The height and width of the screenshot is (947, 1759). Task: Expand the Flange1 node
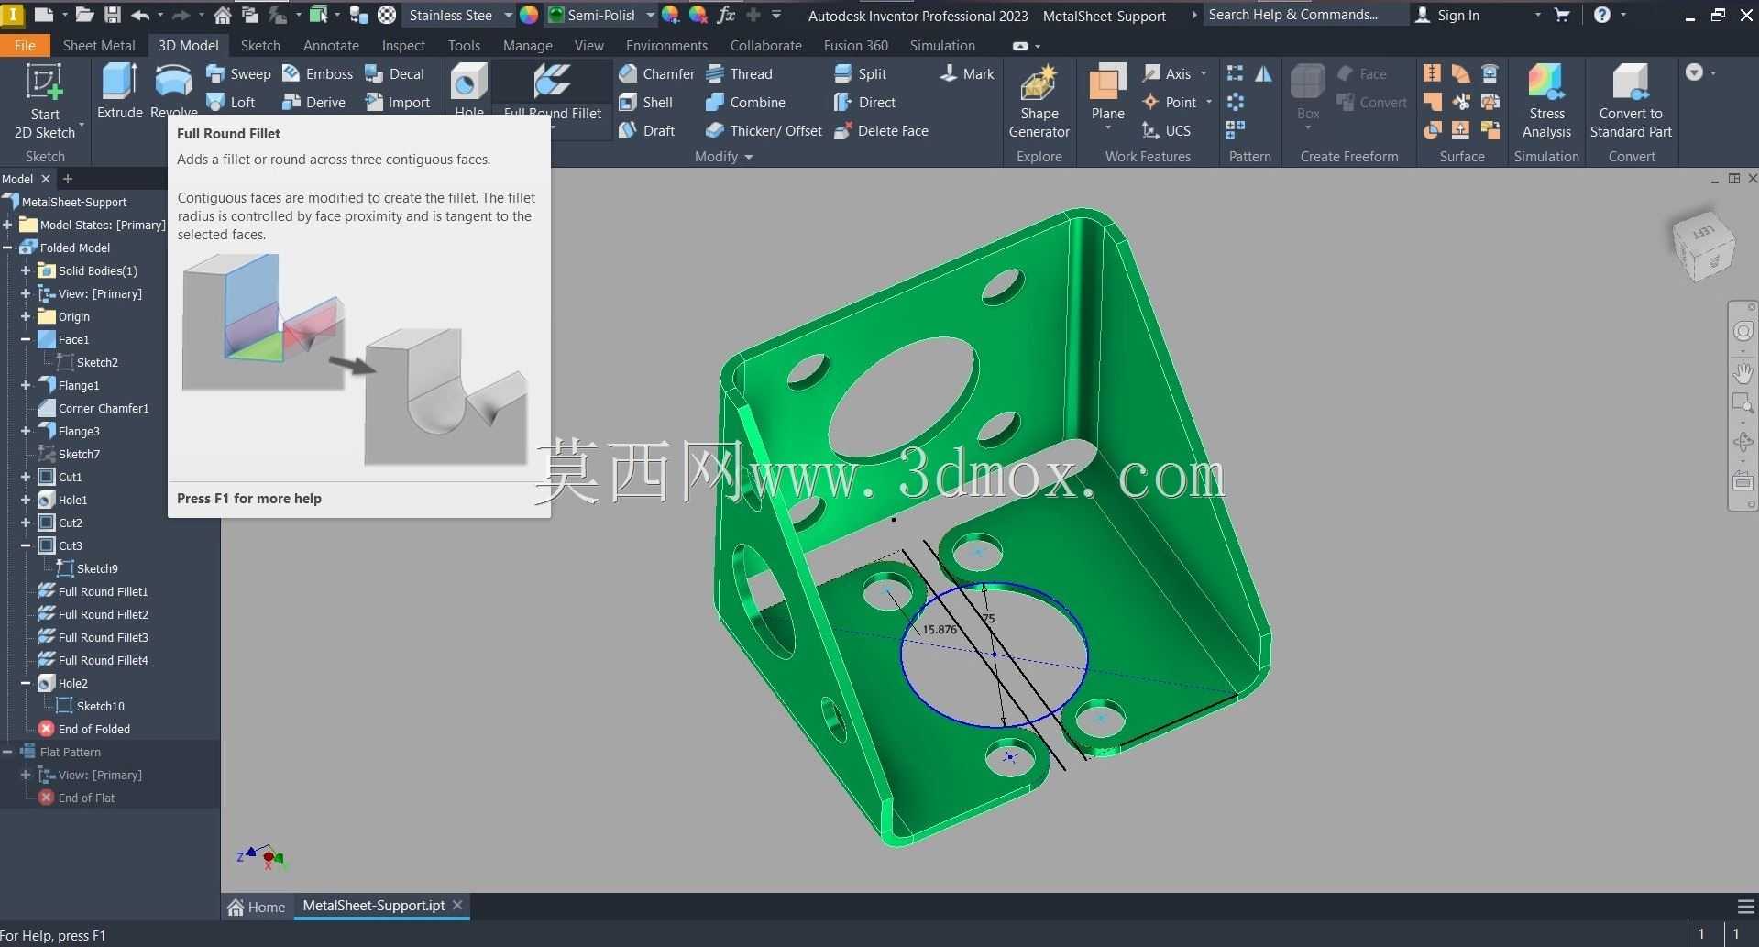26,385
